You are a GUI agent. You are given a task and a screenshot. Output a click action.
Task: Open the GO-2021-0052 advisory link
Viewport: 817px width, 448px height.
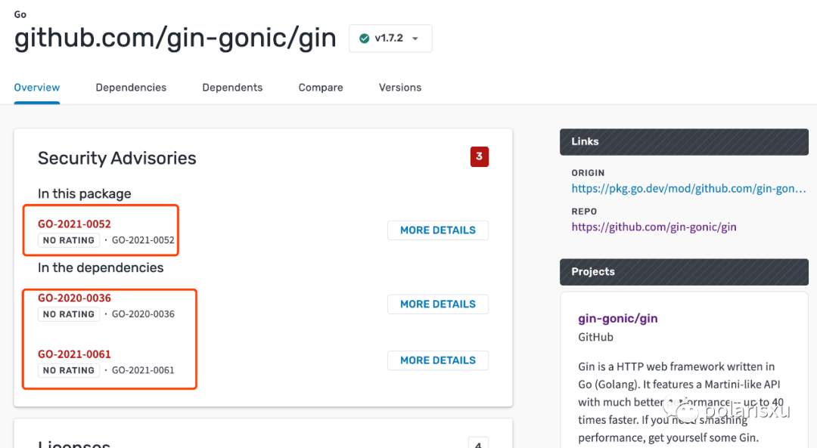click(x=74, y=224)
